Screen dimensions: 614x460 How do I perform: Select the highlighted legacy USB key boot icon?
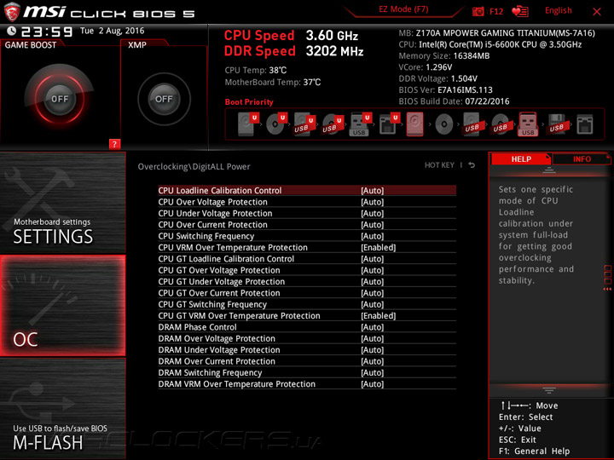[x=528, y=124]
